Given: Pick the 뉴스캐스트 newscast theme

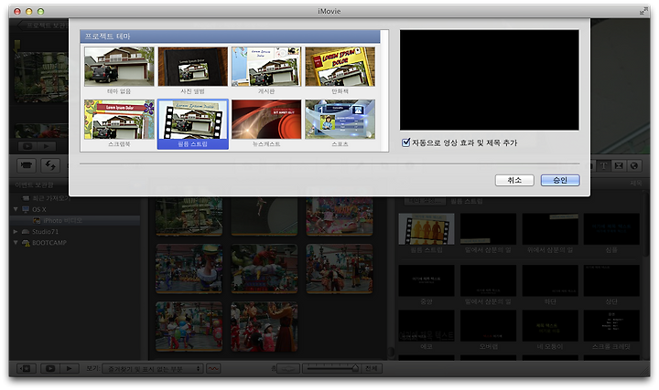Looking at the screenshot, I should [266, 120].
